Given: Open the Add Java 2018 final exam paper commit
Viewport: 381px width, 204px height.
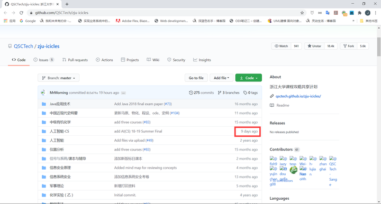Looking at the screenshot, I should click(x=139, y=104).
